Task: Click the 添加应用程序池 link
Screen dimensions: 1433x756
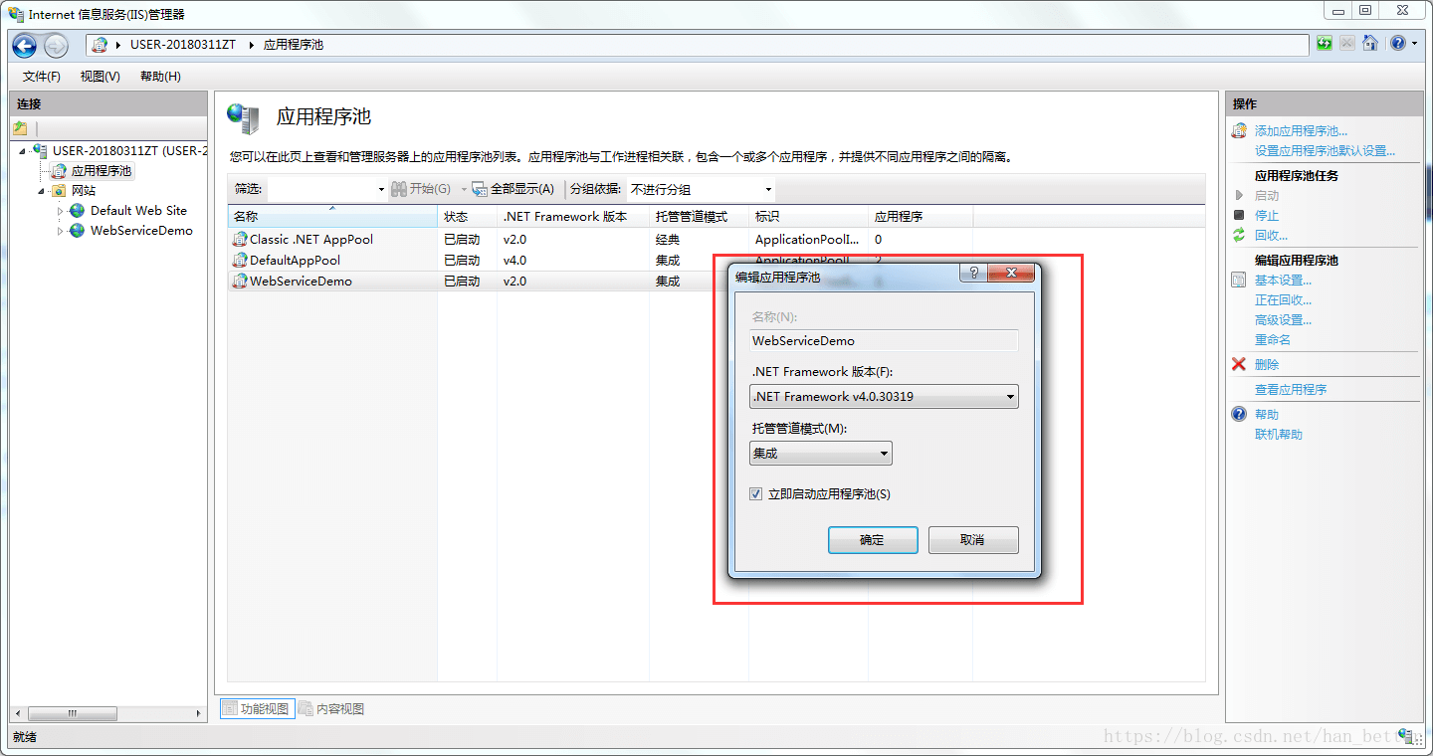Action: click(x=1301, y=131)
